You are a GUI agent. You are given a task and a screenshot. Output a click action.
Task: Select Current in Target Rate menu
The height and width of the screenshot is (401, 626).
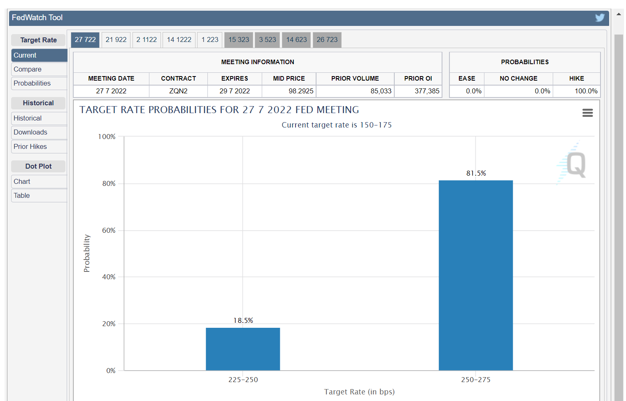(x=39, y=55)
